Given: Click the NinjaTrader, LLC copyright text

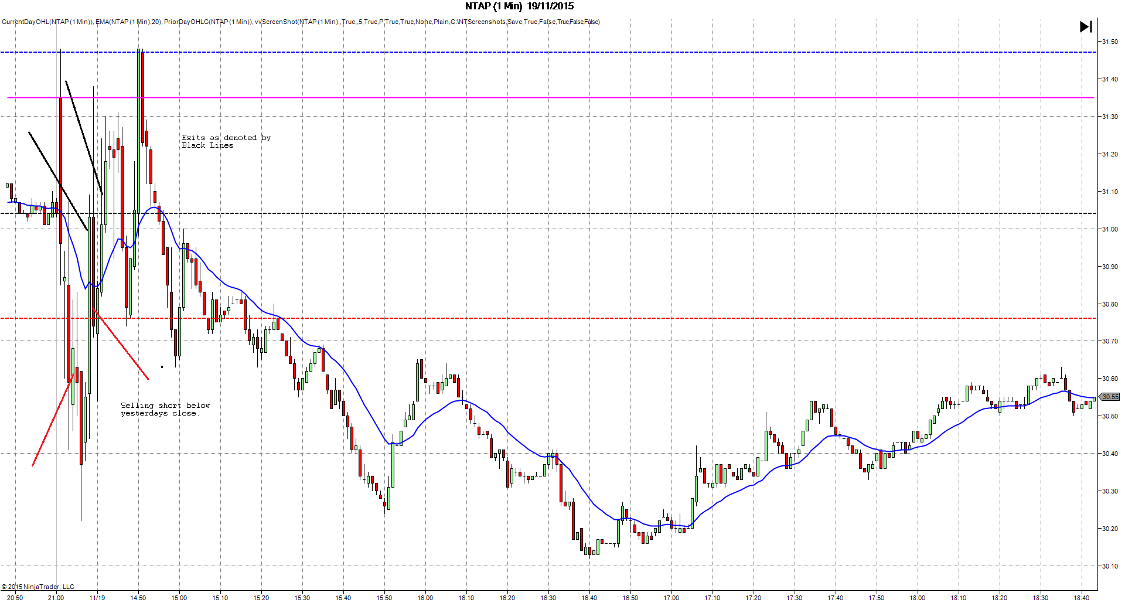Looking at the screenshot, I should [38, 587].
